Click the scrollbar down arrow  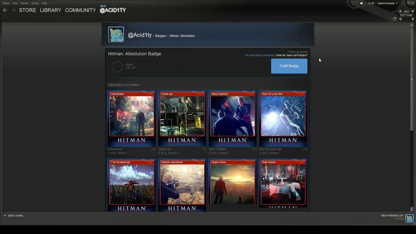click(412, 210)
